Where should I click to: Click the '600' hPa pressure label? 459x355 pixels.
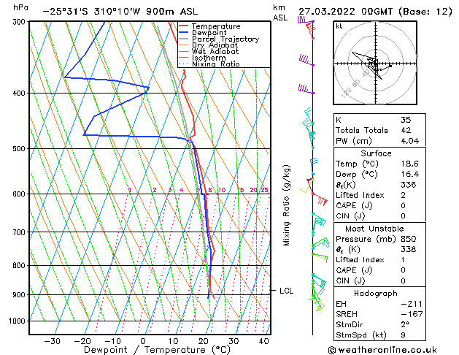(x=20, y=194)
